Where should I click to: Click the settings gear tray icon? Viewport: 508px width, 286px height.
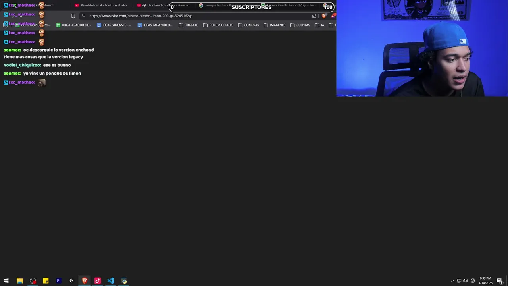473,281
